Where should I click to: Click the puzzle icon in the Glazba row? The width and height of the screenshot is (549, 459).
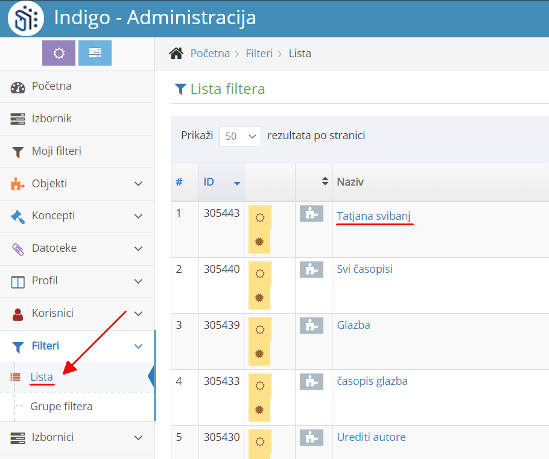pos(311,326)
